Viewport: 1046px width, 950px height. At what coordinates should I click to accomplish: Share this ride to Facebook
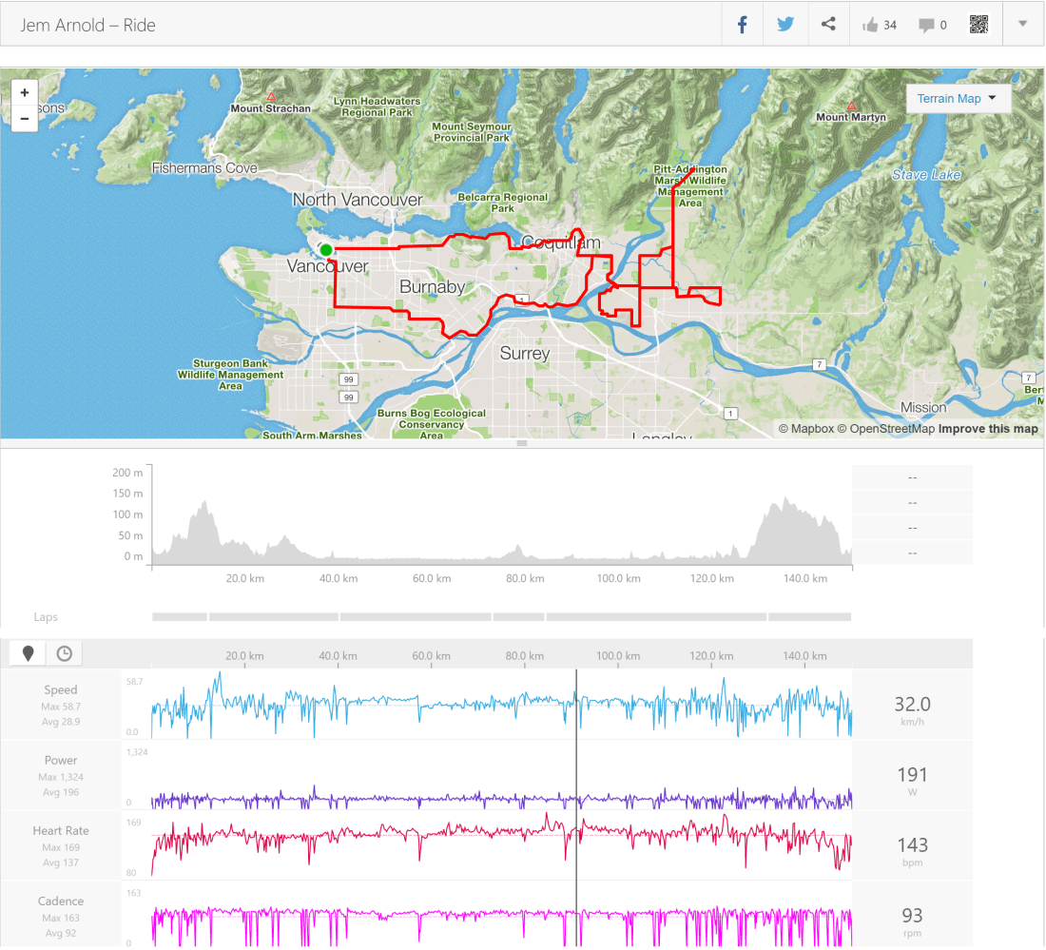pyautogui.click(x=742, y=24)
